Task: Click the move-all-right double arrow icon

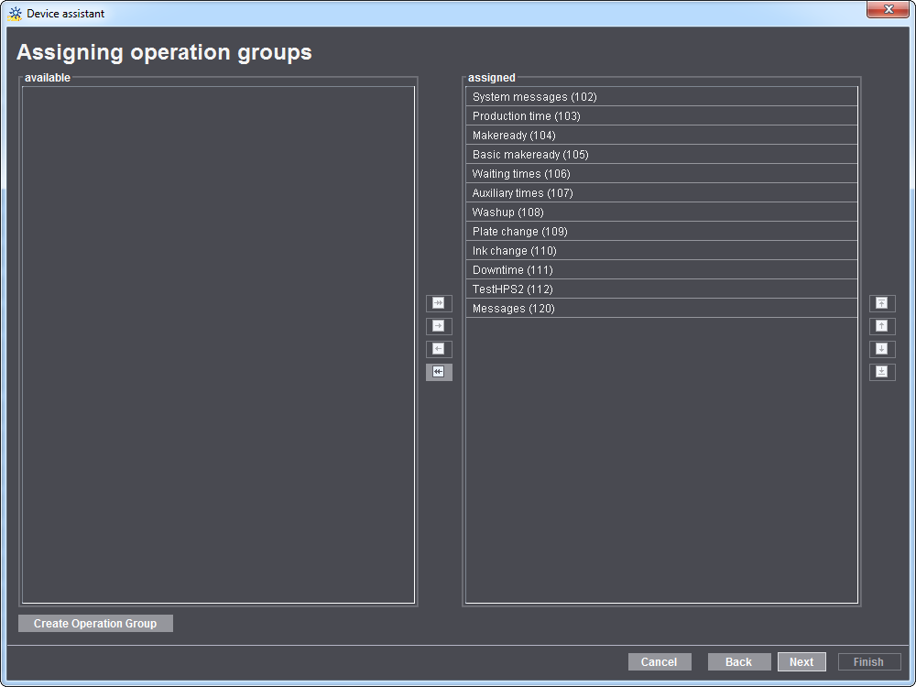Action: tap(439, 302)
